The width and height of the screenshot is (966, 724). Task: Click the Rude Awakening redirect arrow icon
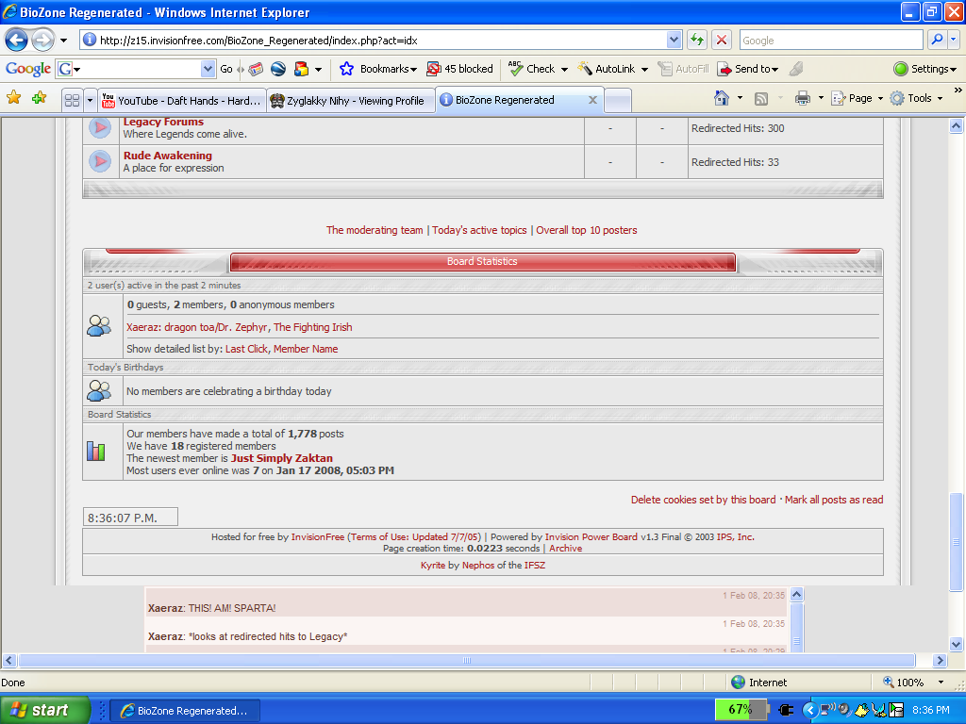point(100,161)
